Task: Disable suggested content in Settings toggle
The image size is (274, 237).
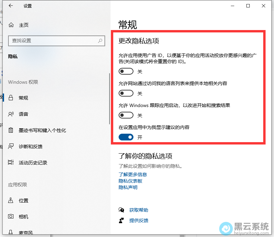Action: point(126,137)
